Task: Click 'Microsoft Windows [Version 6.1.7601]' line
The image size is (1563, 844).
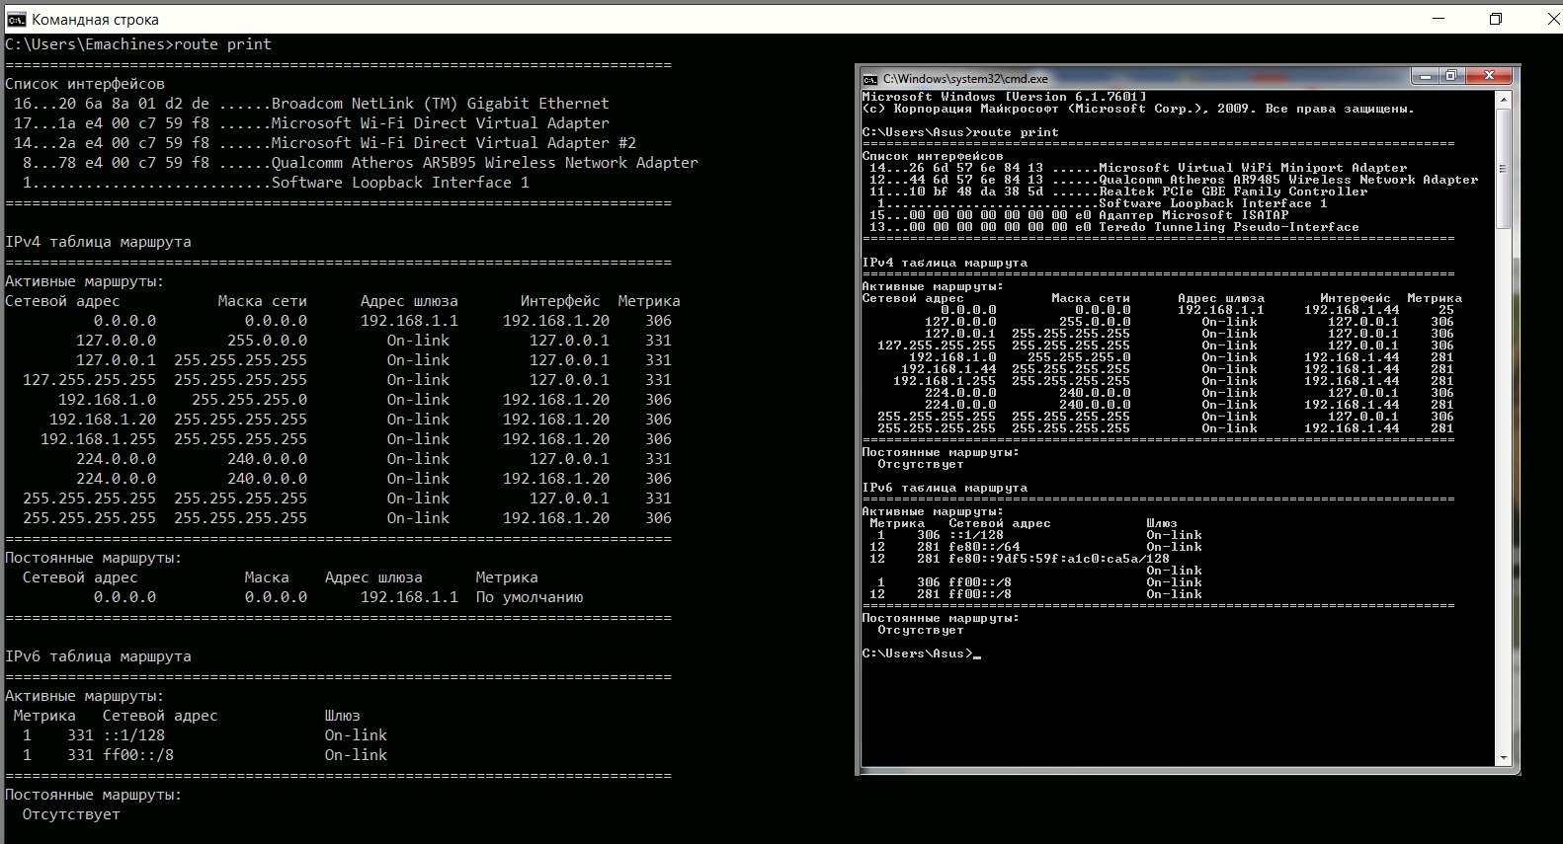Action: click(1005, 97)
